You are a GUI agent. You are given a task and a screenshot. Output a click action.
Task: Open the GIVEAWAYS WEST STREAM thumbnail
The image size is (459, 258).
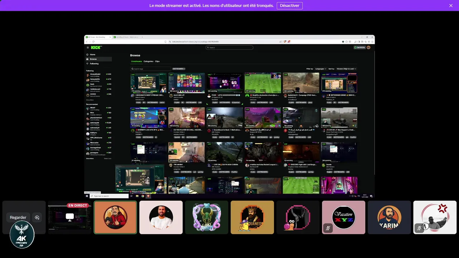click(148, 83)
